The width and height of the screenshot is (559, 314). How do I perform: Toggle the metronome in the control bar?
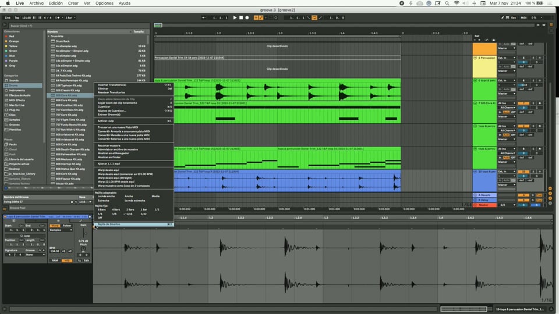click(x=58, y=17)
